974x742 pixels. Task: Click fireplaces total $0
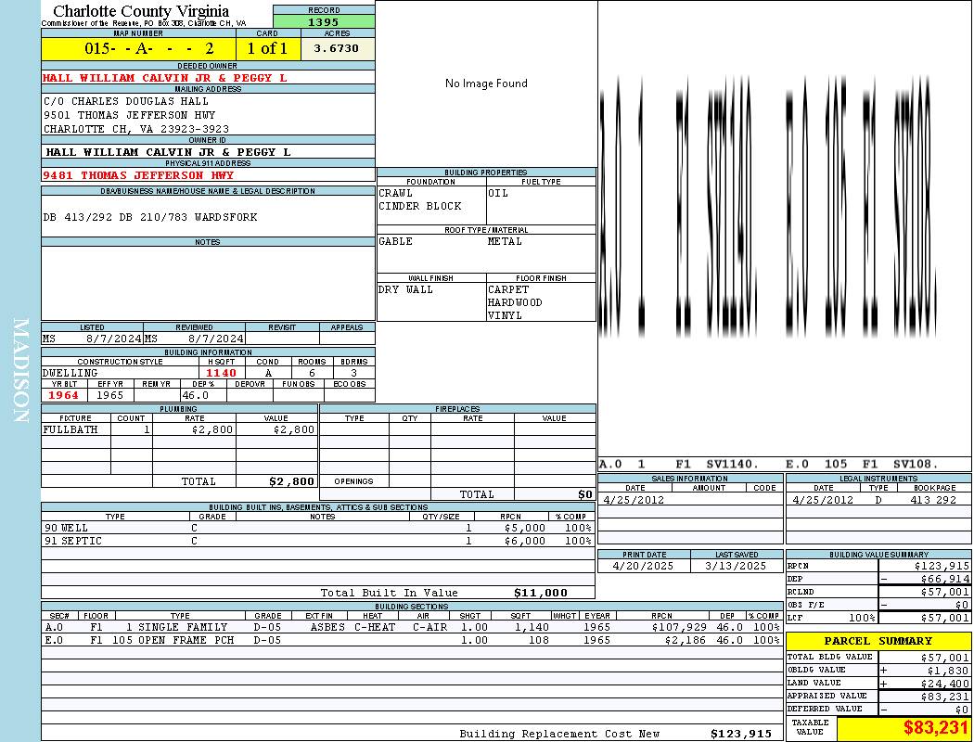[585, 495]
